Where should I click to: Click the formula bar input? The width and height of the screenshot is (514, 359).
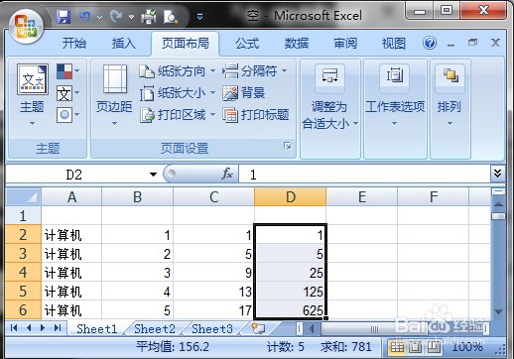(364, 175)
